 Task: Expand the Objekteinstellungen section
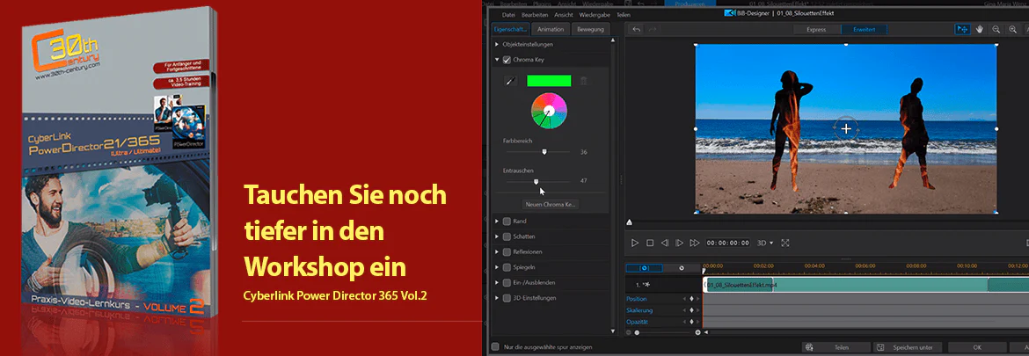coord(497,45)
